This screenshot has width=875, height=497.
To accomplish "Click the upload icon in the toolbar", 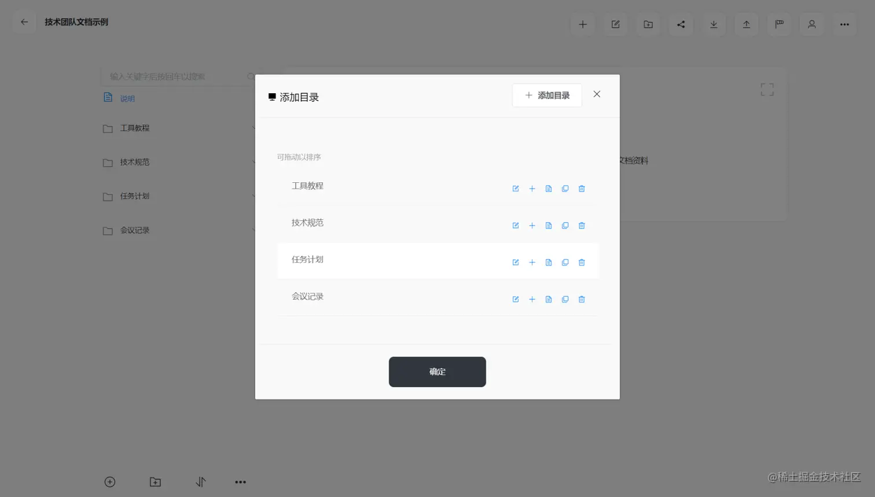I will [x=747, y=24].
